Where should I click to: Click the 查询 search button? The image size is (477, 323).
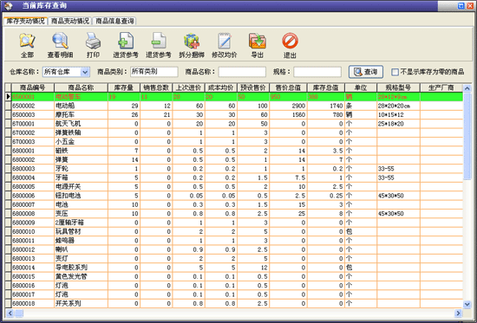tap(366, 72)
